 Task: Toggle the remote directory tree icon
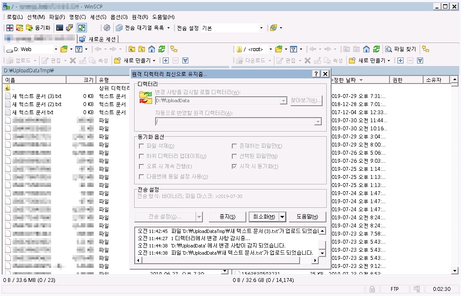tap(426, 49)
